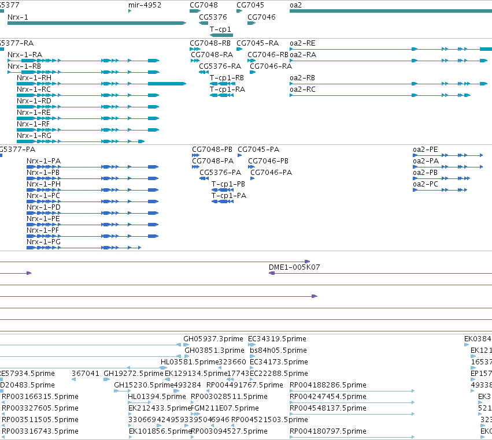Screen dimensions: 492x440
Task: Click protein Nrx-1-PD label
Action: coord(43,207)
